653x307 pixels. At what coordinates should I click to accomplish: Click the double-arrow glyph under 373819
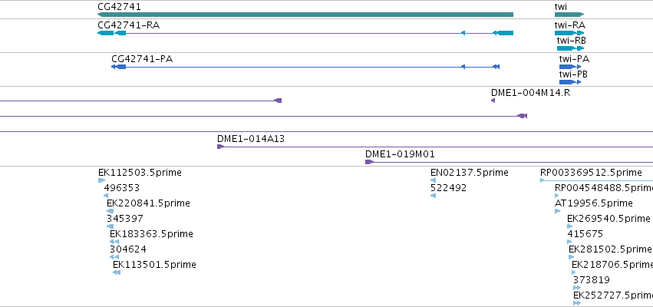coord(577,289)
